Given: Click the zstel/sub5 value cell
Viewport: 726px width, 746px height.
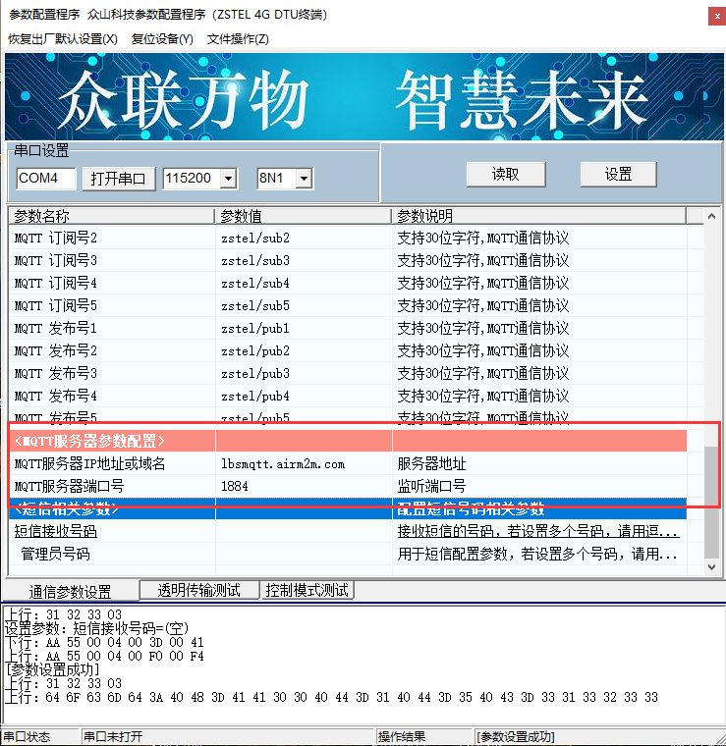Looking at the screenshot, I should coord(304,305).
